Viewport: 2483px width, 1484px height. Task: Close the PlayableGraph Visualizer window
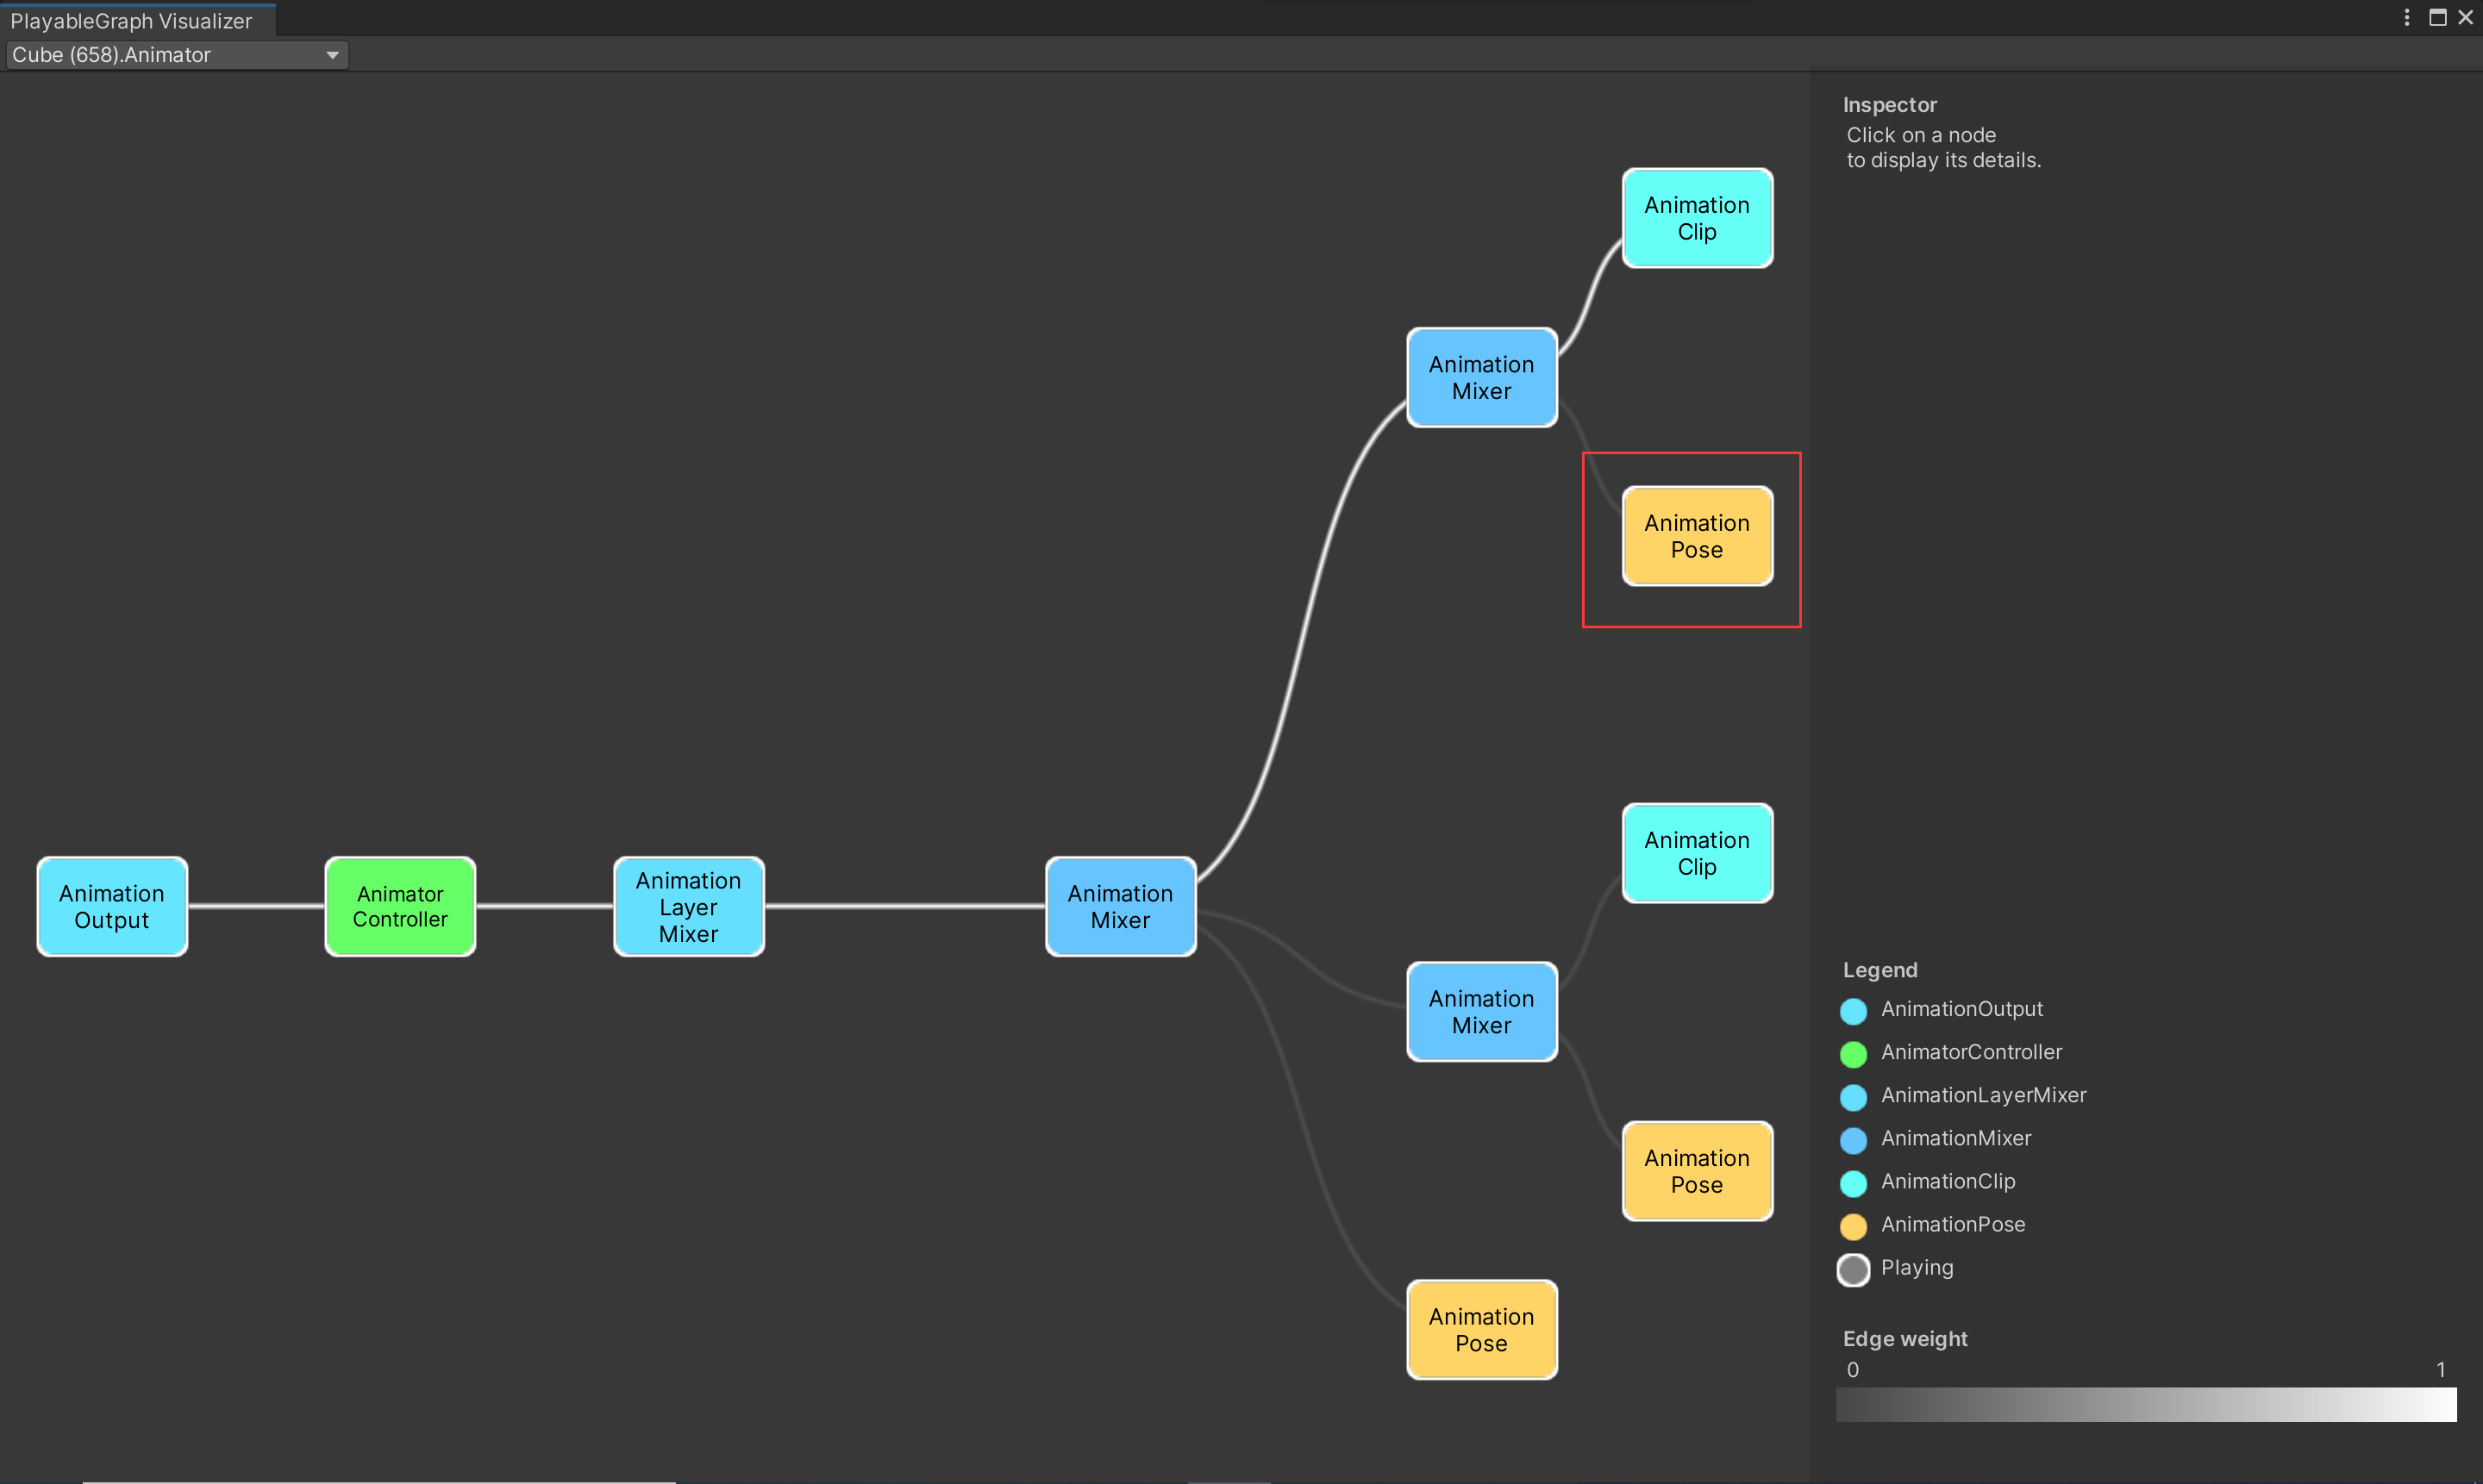tap(2465, 17)
